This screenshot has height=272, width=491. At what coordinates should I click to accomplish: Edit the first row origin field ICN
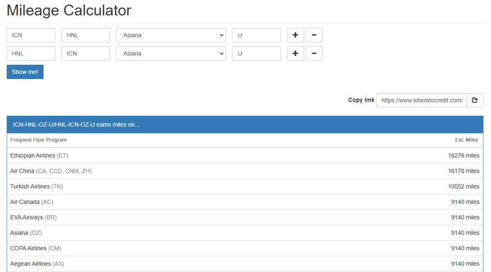click(31, 35)
